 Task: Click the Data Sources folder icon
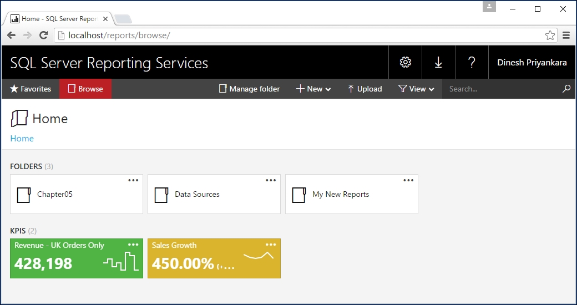point(161,195)
